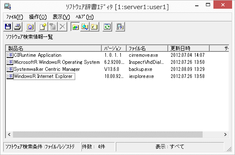Click the folder with magnifying glass icon
This screenshot has height=155, width=235.
click(x=85, y=27)
